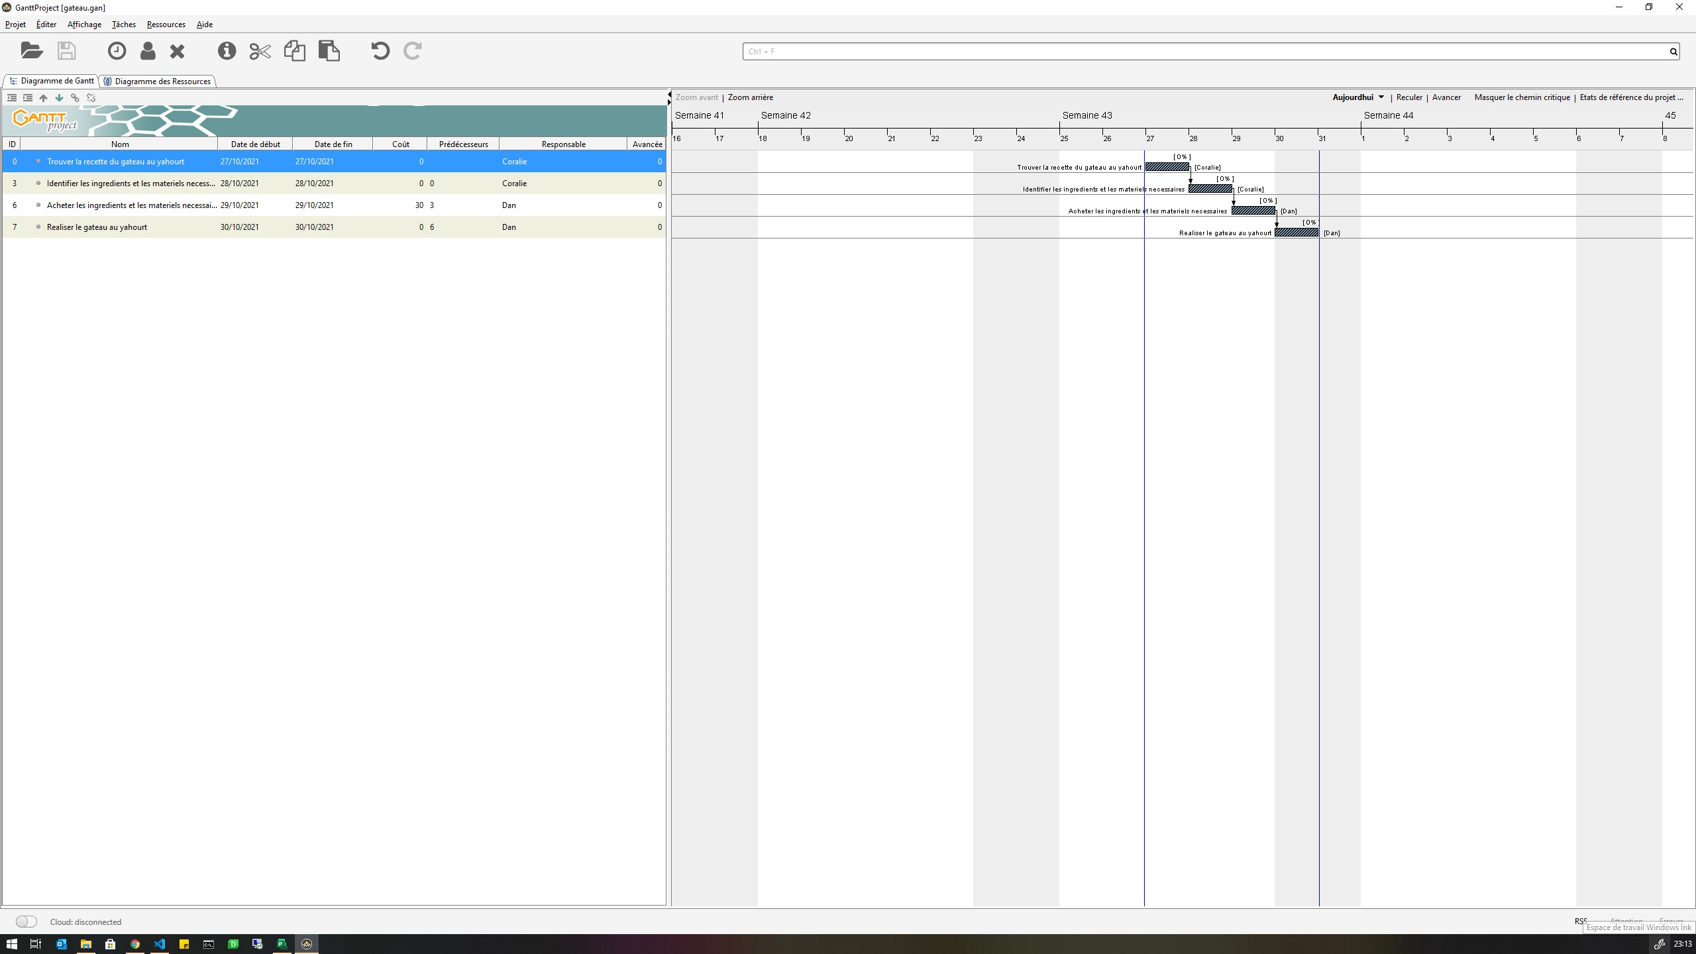Click the undo arrow icon

point(380,51)
